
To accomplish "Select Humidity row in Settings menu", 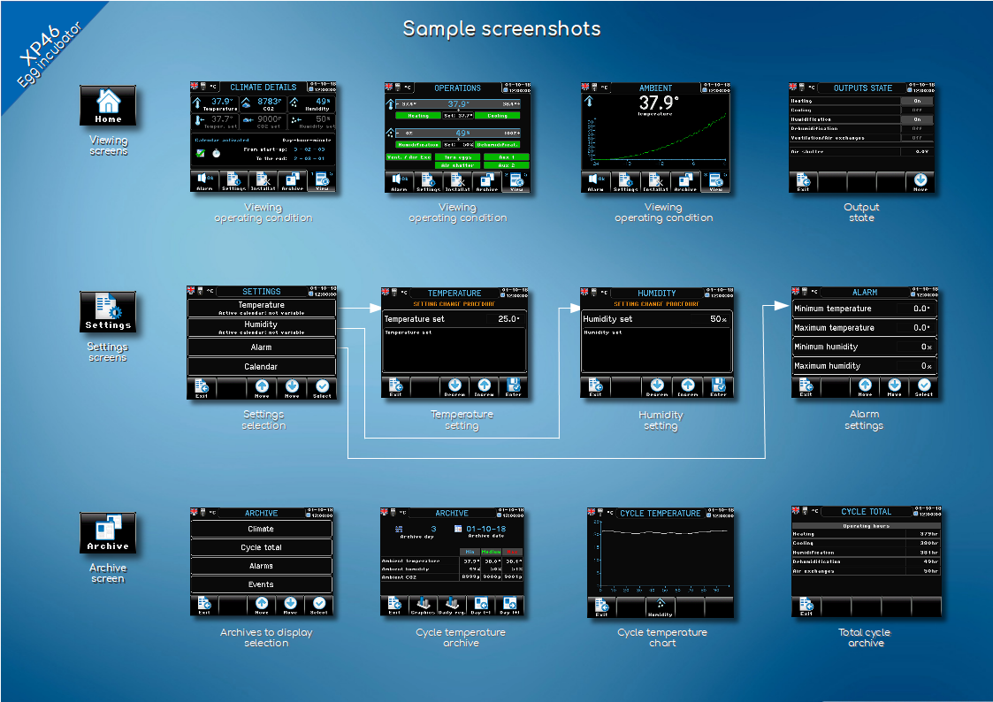I will click(x=262, y=327).
